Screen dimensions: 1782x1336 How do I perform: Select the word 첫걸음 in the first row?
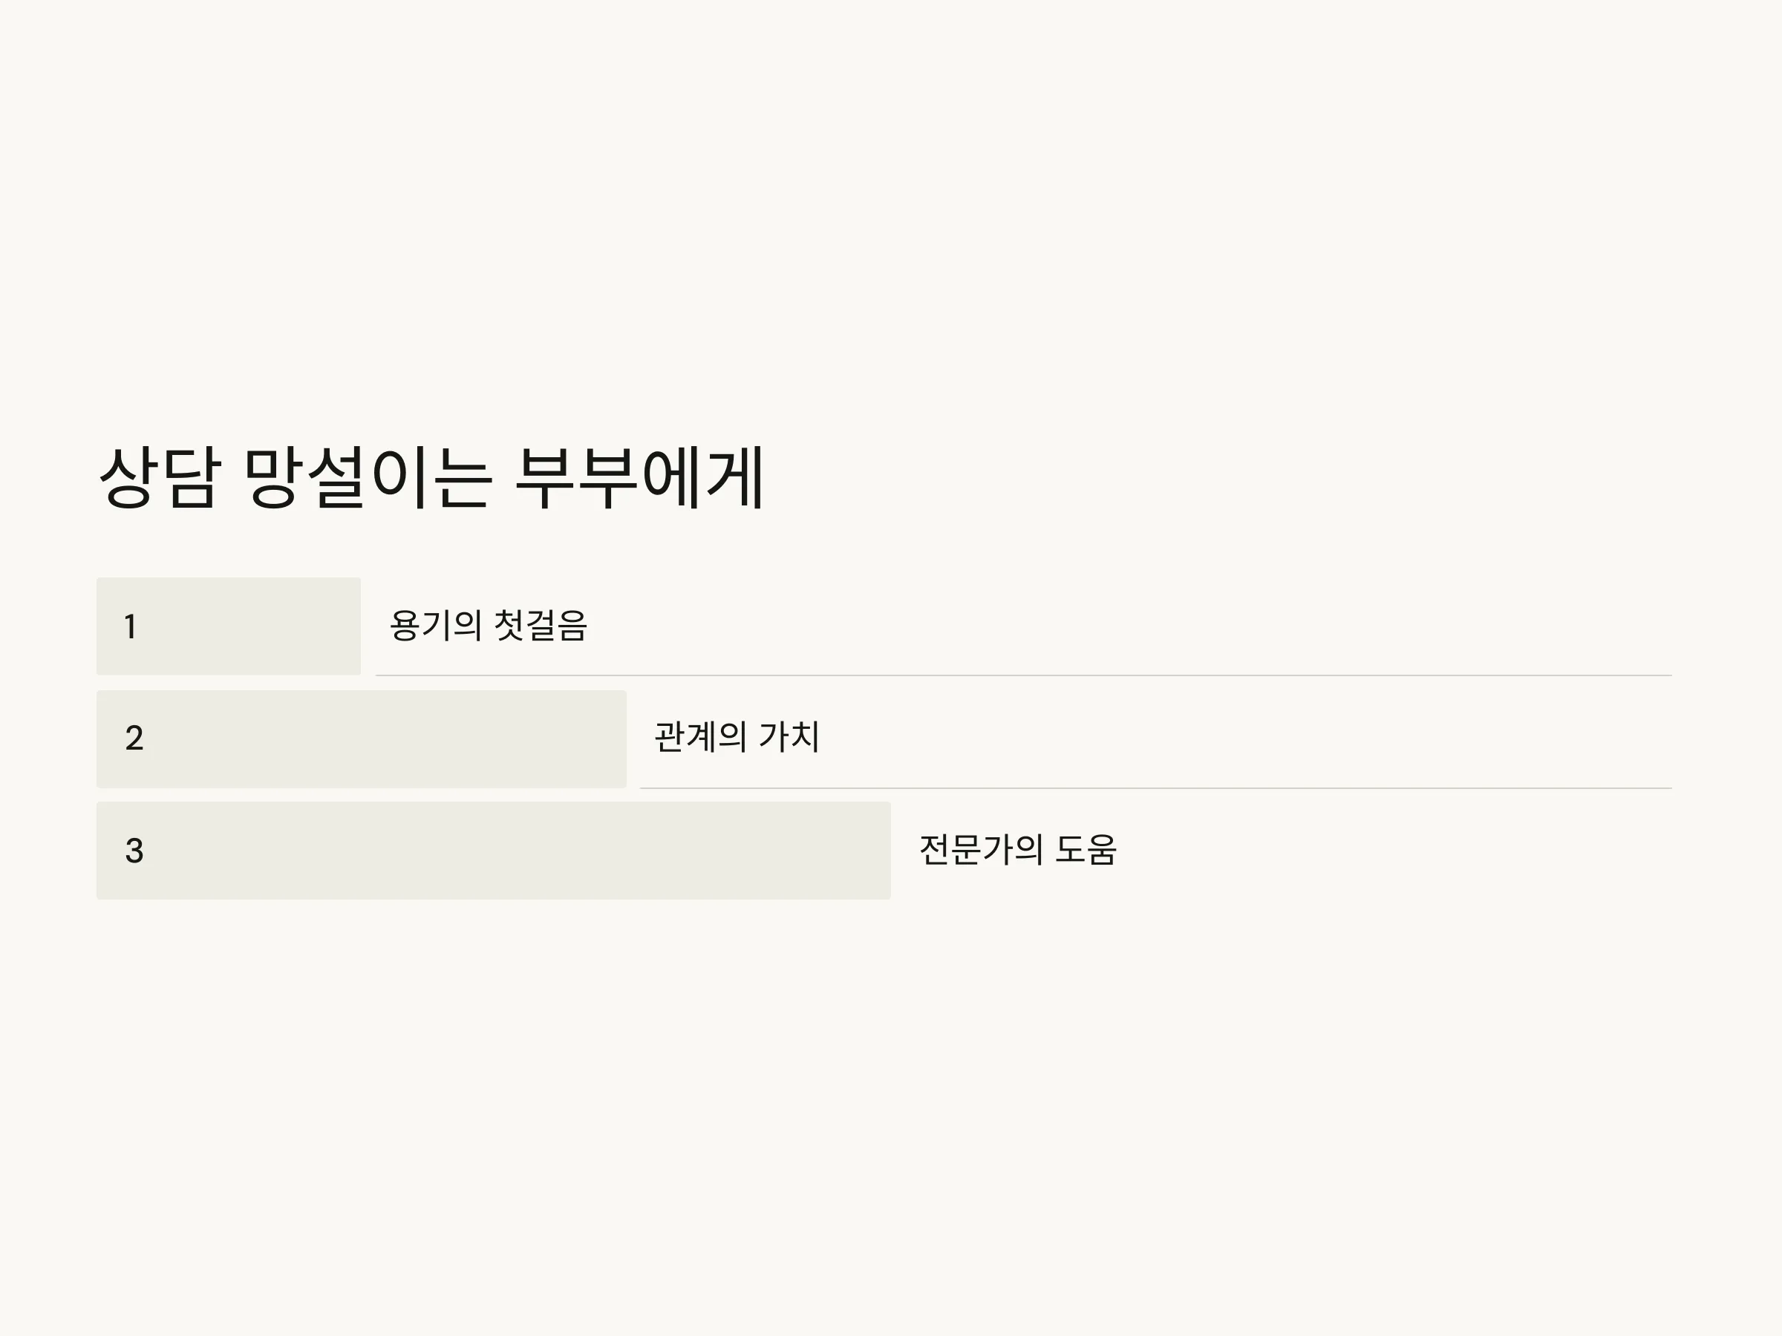tap(540, 626)
